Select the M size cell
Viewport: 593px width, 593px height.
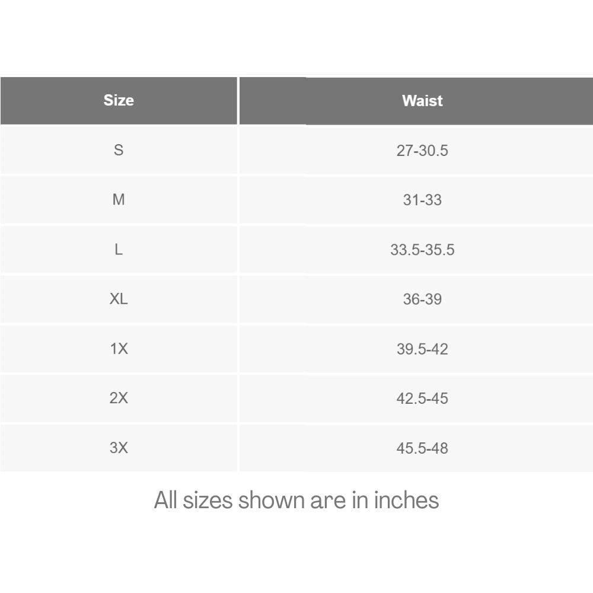119,200
